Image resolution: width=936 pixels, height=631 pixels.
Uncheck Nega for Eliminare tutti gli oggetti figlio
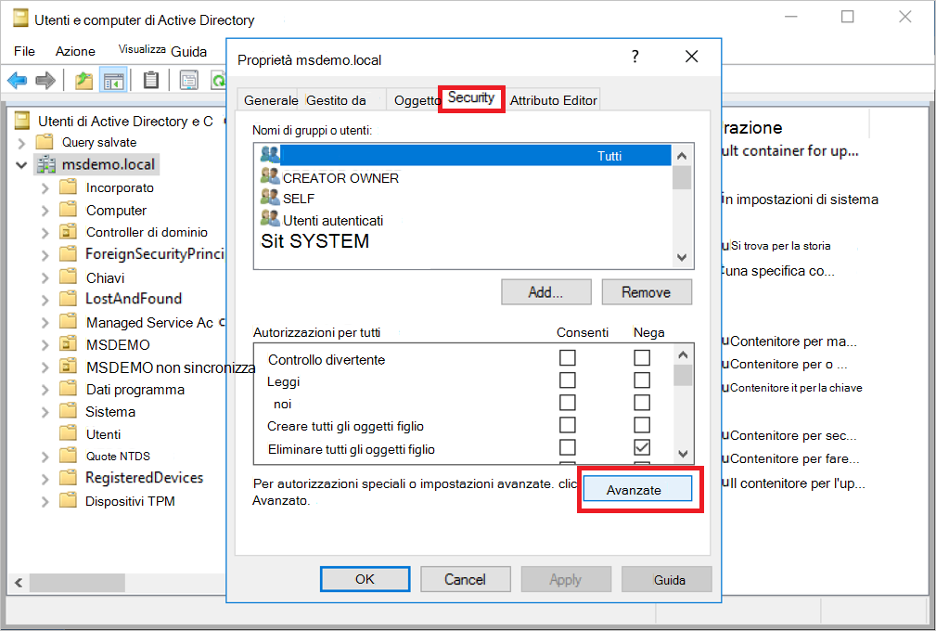click(642, 447)
